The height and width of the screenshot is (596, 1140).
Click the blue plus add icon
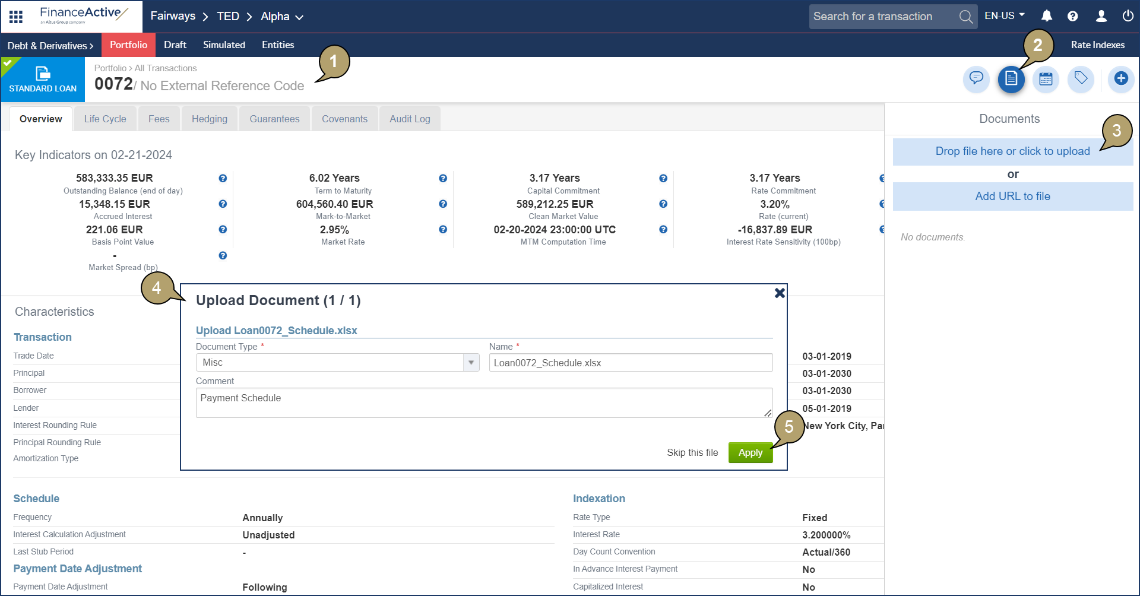coord(1121,79)
